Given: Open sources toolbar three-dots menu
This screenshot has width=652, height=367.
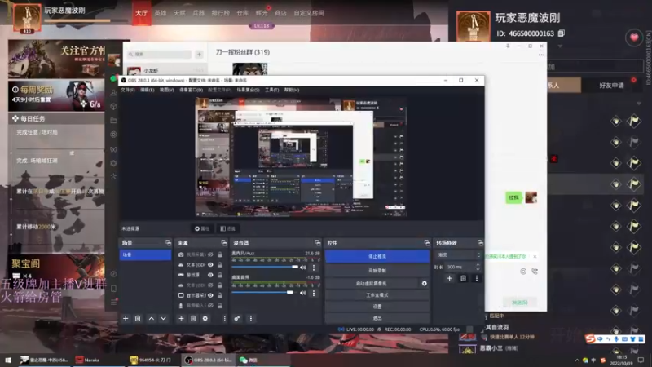Looking at the screenshot, I should (x=225, y=318).
